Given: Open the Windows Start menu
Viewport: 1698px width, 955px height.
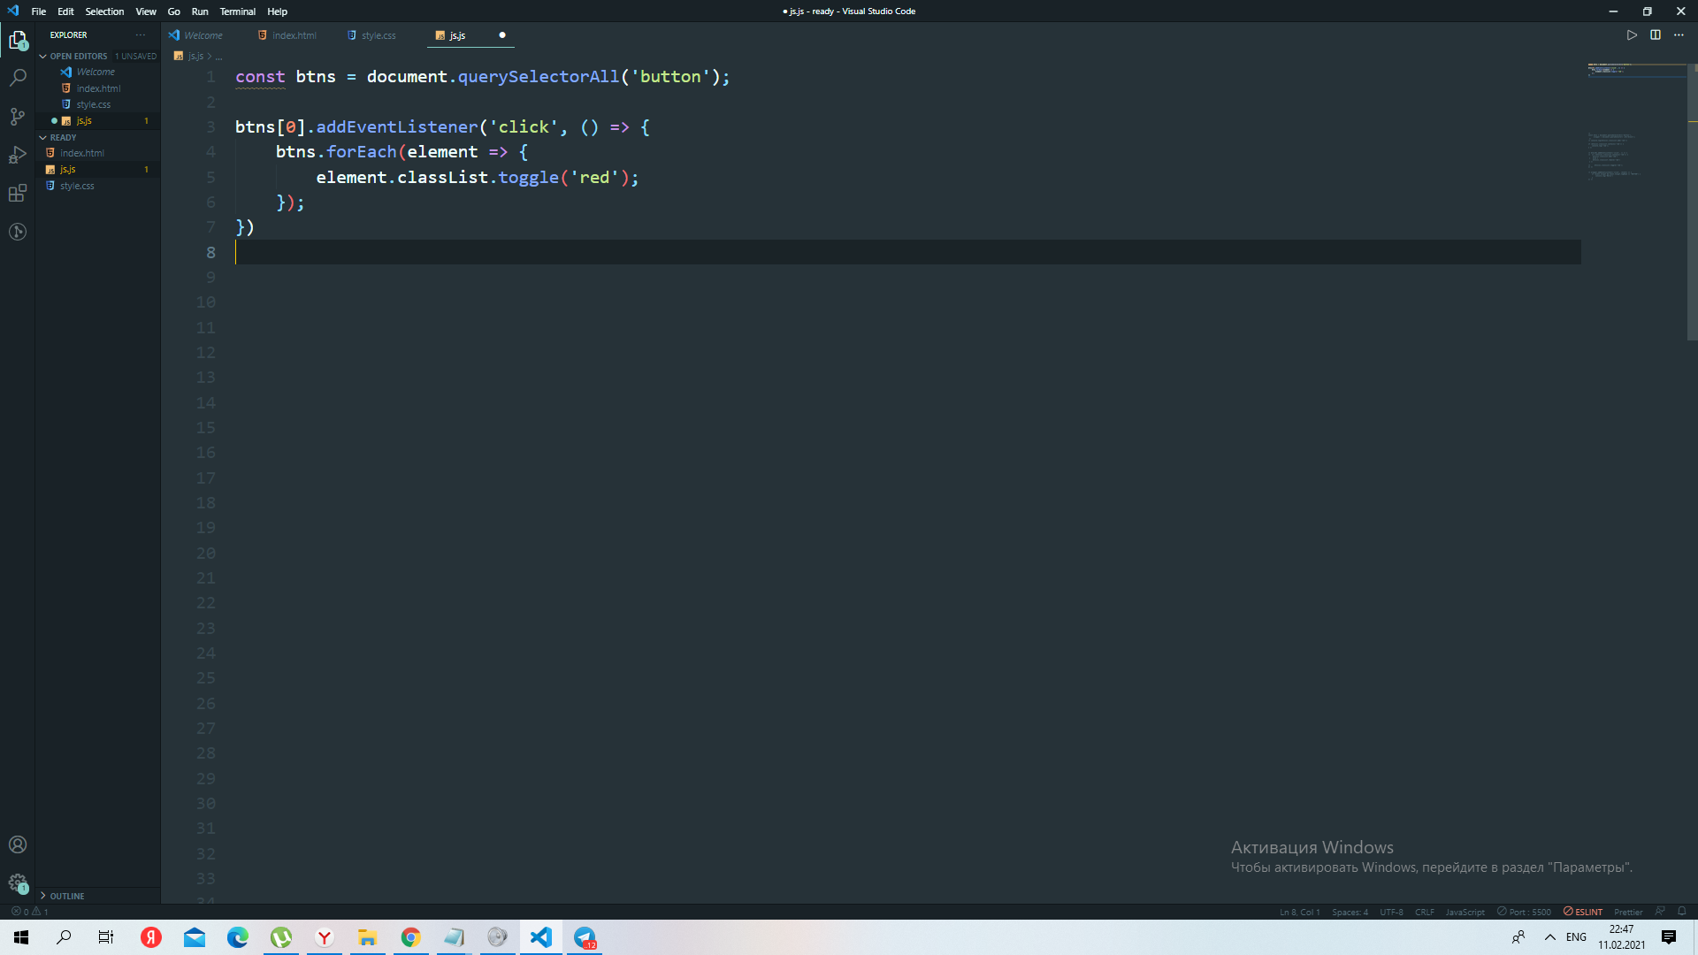Looking at the screenshot, I should click(21, 937).
